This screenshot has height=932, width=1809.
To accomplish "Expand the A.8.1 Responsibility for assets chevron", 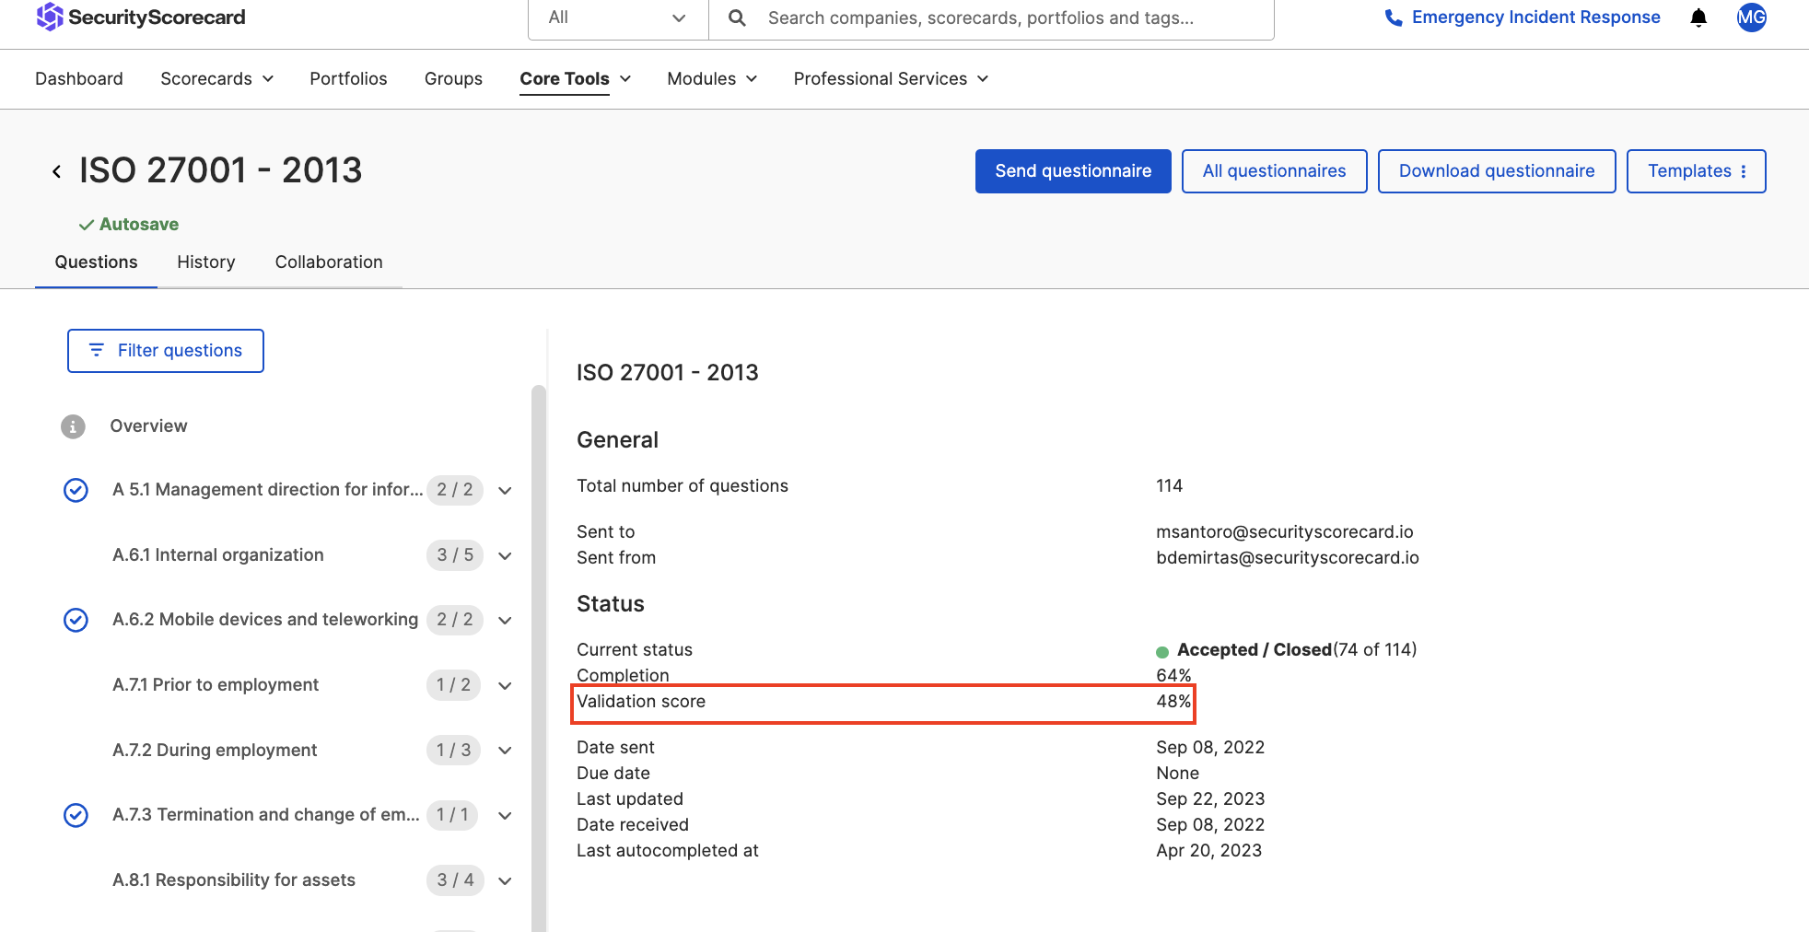I will (x=505, y=881).
